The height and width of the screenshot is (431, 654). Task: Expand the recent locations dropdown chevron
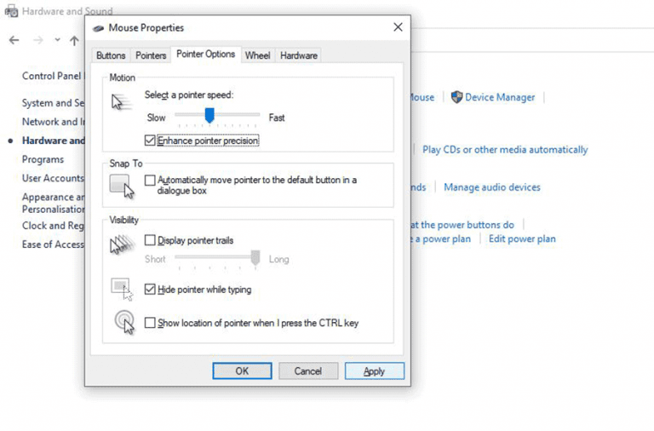(x=57, y=40)
